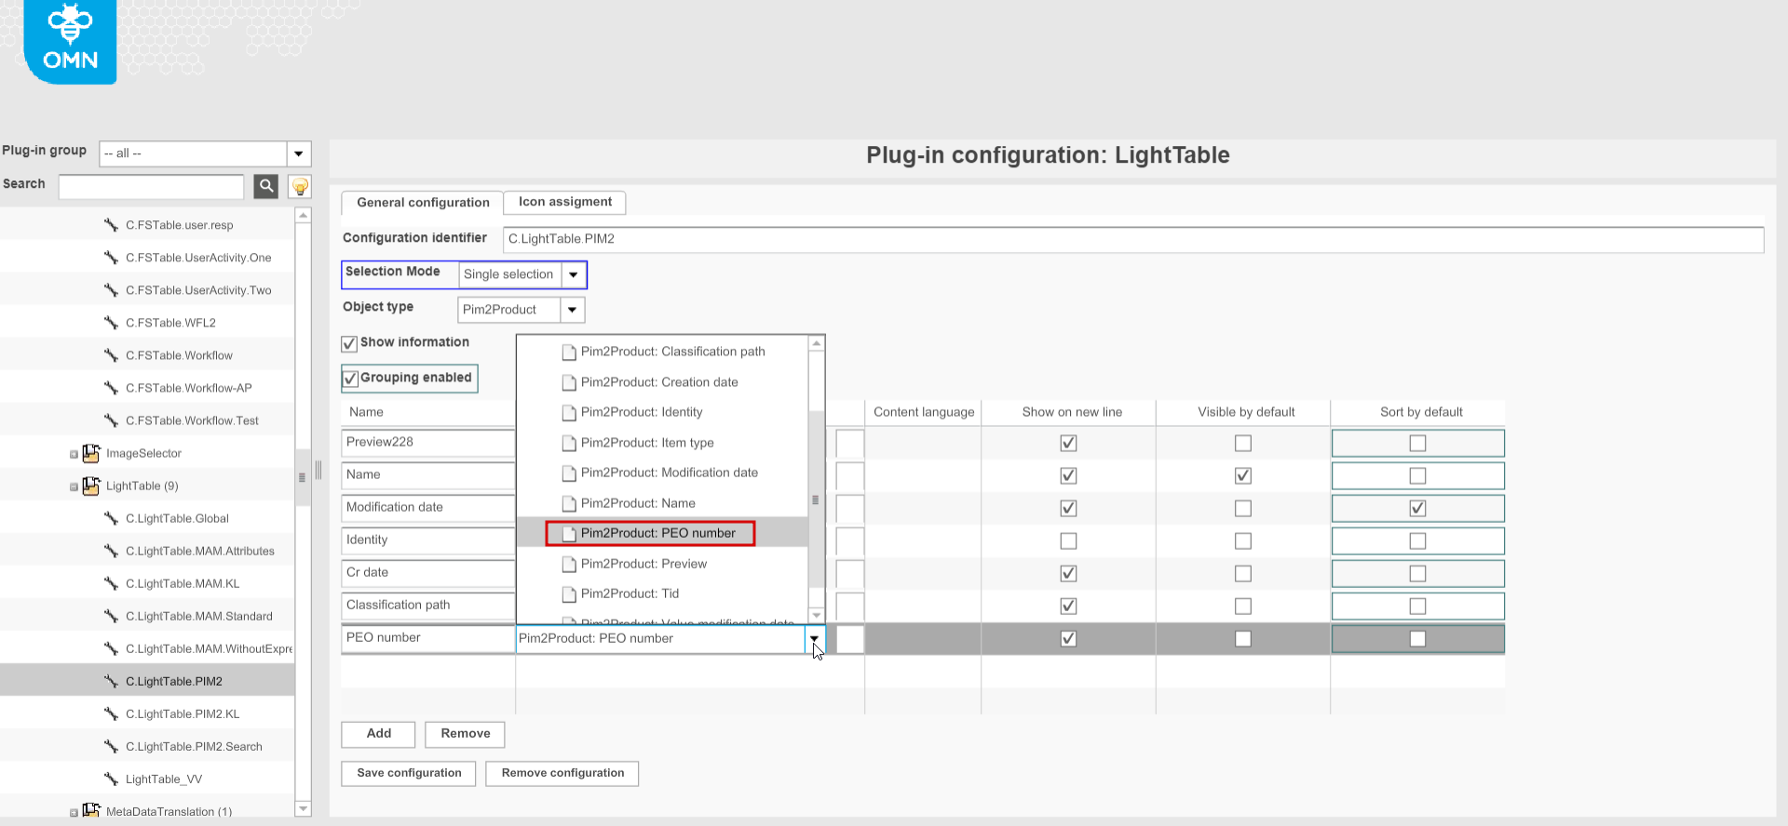The height and width of the screenshot is (826, 1788).
Task: Click the attribute list scrollbar down arrow
Action: [816, 615]
